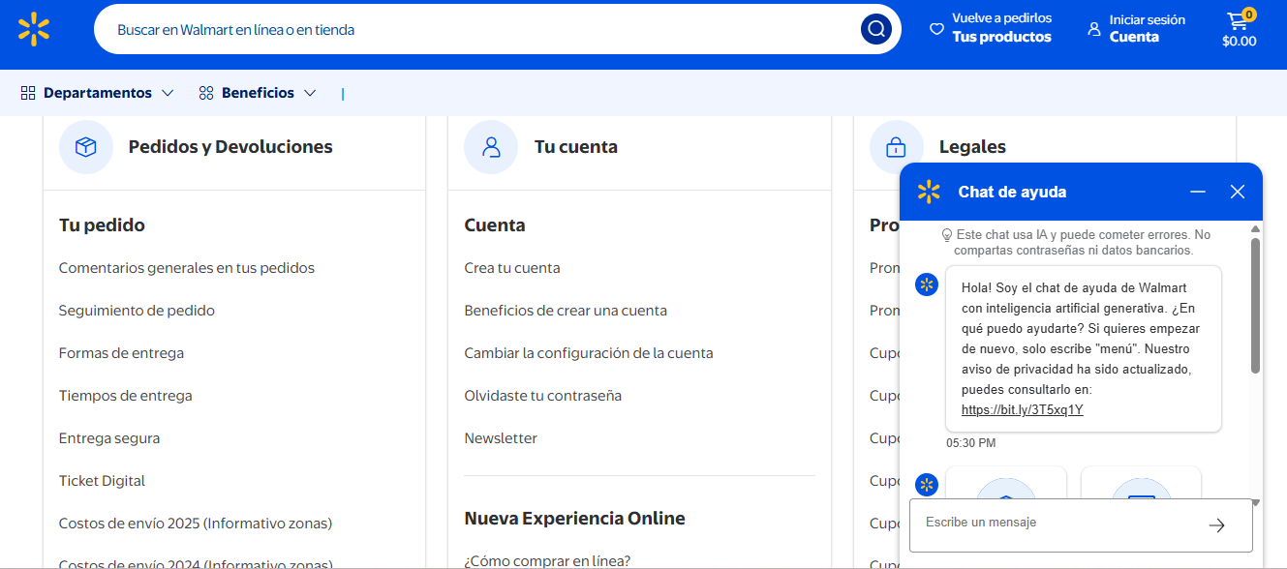Viewport: 1287px width, 569px height.
Task: Click the user icon for Tu cuenta
Action: [491, 147]
